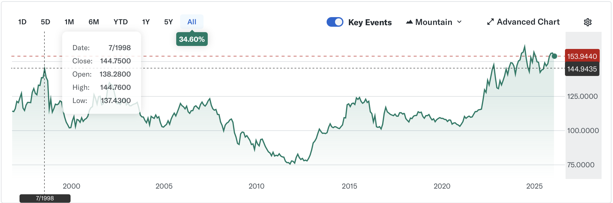Click the 7/1998 date marker on axis
This screenshot has height=203, width=613.
pyautogui.click(x=45, y=198)
